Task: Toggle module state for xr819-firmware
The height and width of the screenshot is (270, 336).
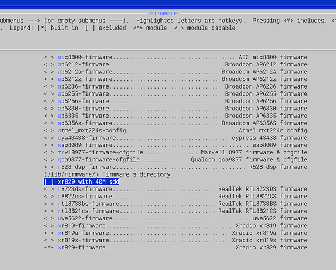Action: [49, 226]
